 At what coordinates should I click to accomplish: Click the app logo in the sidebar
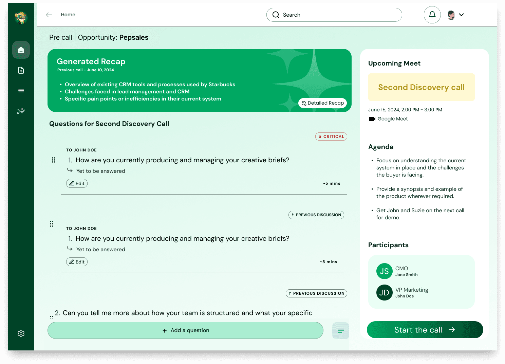[21, 18]
